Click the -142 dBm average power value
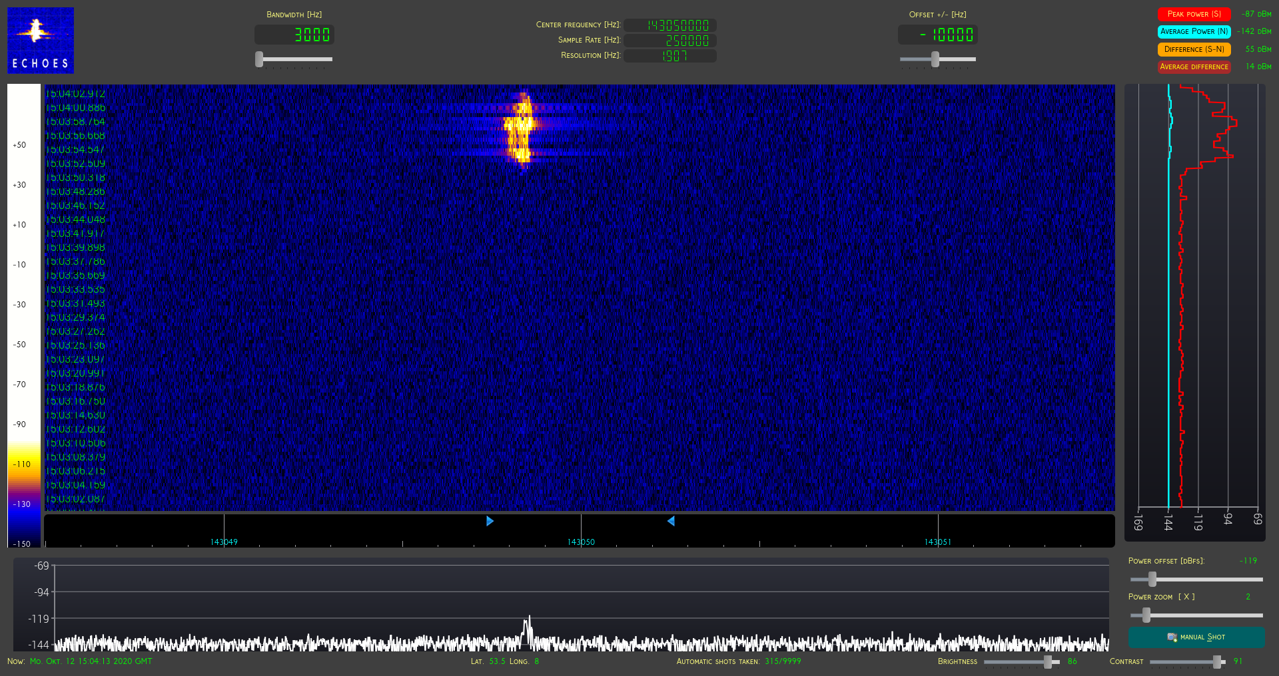The image size is (1279, 676). point(1254,31)
